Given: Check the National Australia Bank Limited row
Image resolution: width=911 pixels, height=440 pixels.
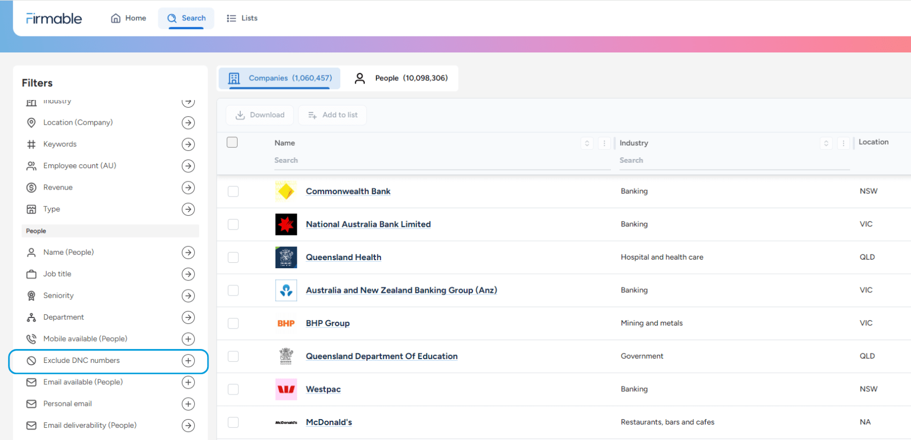Looking at the screenshot, I should tap(233, 224).
